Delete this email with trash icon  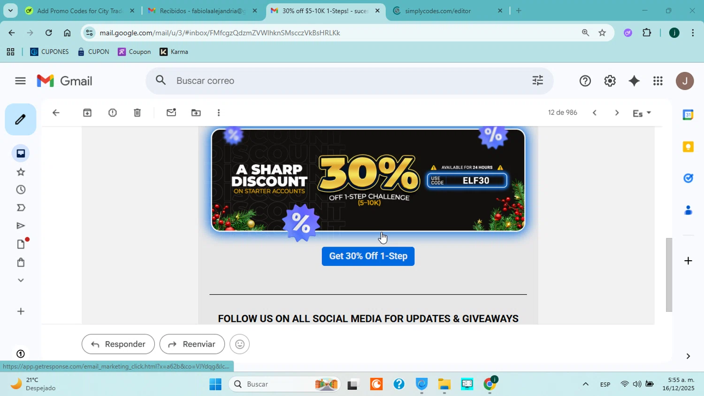click(138, 113)
